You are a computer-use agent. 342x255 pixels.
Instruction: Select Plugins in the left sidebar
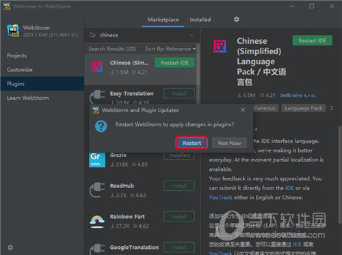[x=42, y=83]
